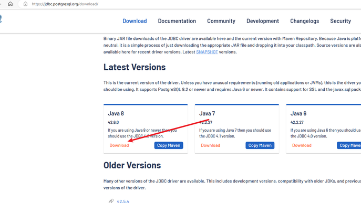This screenshot has height=203, width=361.
Task: Click the '42.2.27' version in Java 6 card
Action: [297, 123]
